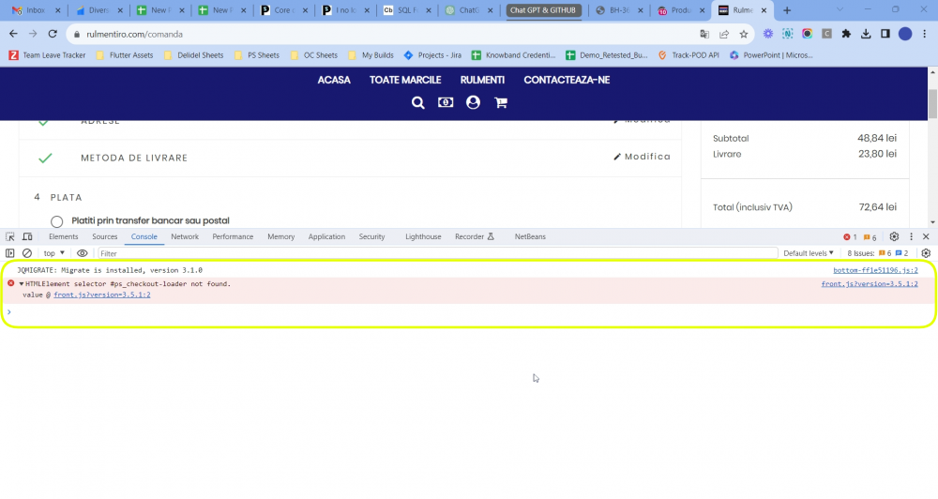This screenshot has width=938, height=499.
Task: Open the Lighthouse panel tab
Action: tap(423, 237)
